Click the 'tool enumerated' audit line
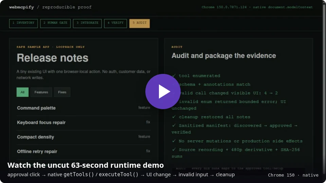The width and height of the screenshot is (326, 183). (196, 76)
